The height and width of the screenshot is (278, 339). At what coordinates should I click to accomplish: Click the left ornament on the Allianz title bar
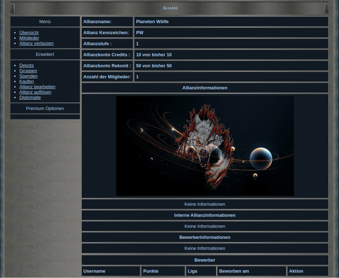12,8
